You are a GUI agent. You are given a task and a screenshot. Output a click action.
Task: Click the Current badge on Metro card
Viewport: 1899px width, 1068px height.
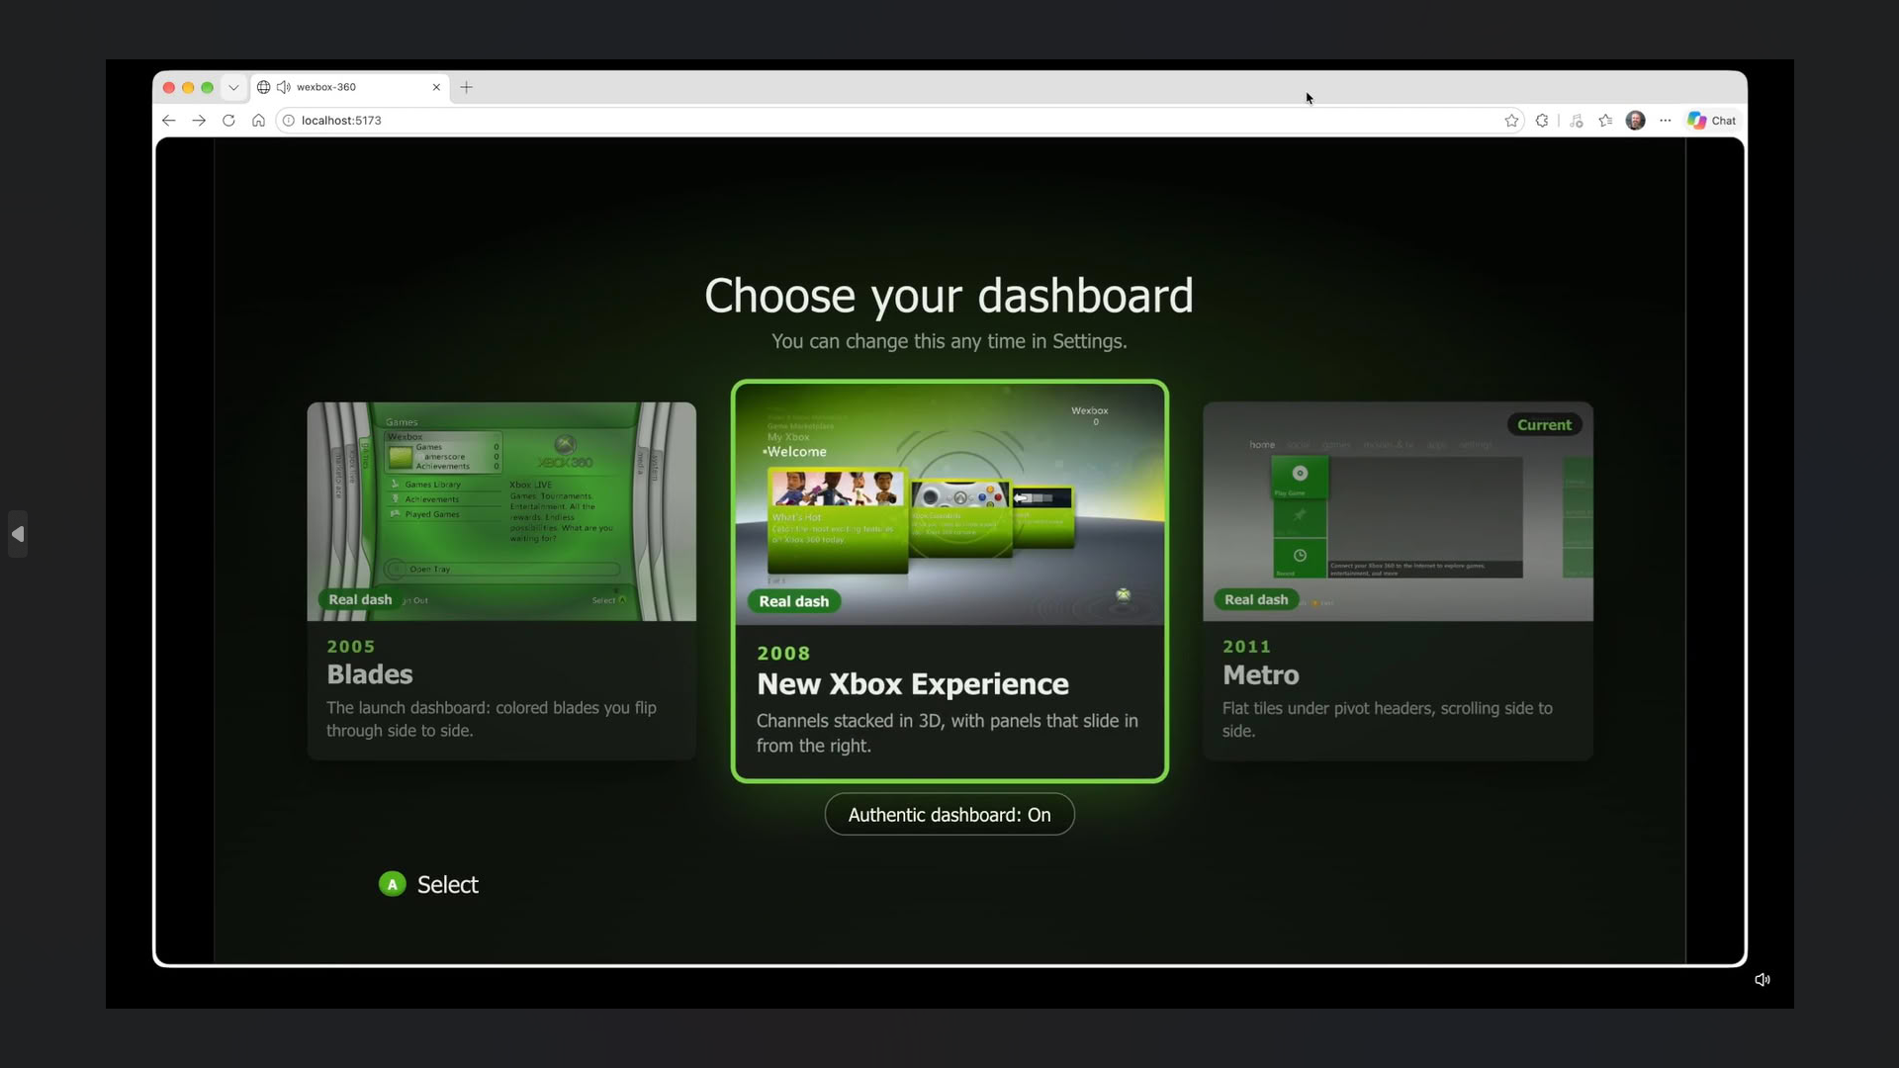[1544, 425]
